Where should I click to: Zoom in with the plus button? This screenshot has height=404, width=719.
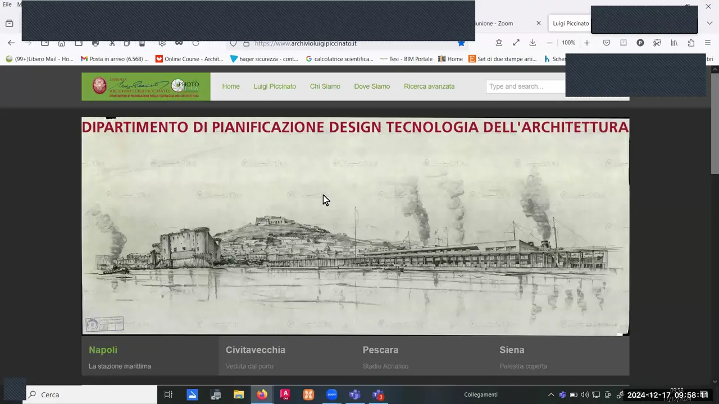pyautogui.click(x=587, y=43)
